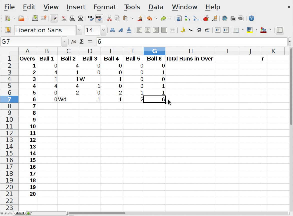Open the font name dropdown
The height and width of the screenshot is (216, 293).
[x=79, y=30]
